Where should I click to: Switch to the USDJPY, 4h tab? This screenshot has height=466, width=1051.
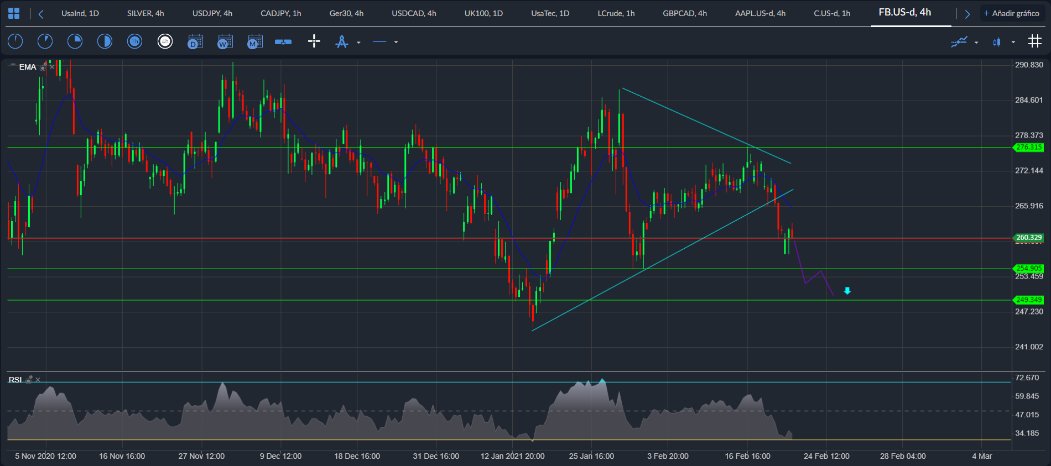coord(212,13)
